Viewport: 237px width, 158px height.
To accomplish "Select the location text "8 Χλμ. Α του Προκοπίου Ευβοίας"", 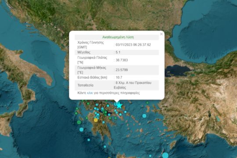I will (x=133, y=85).
